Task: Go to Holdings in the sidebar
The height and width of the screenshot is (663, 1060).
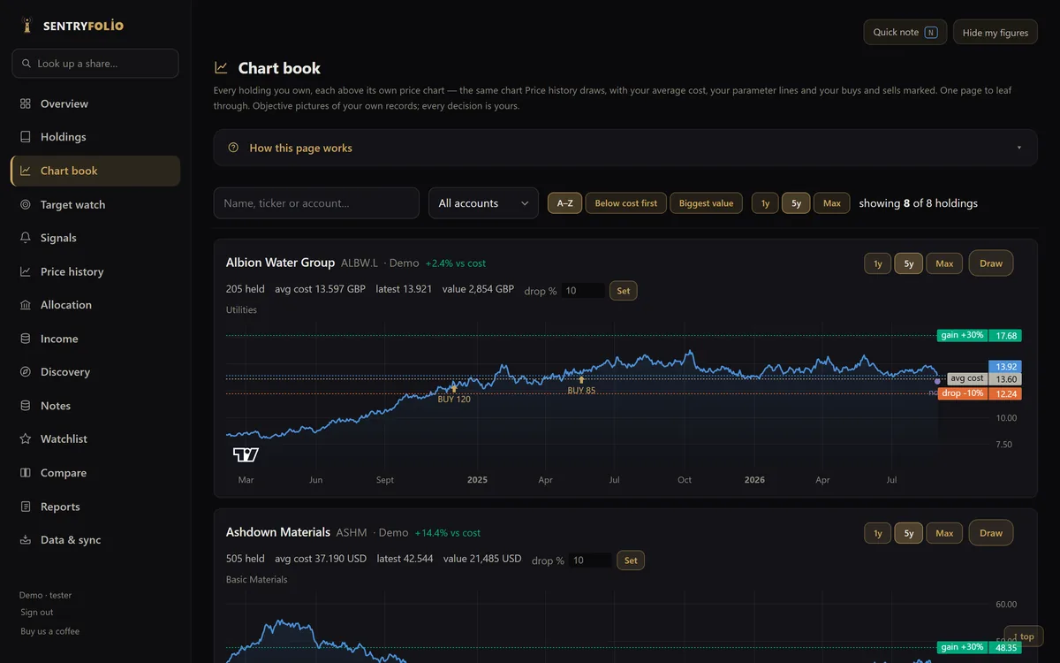Action: click(x=95, y=137)
